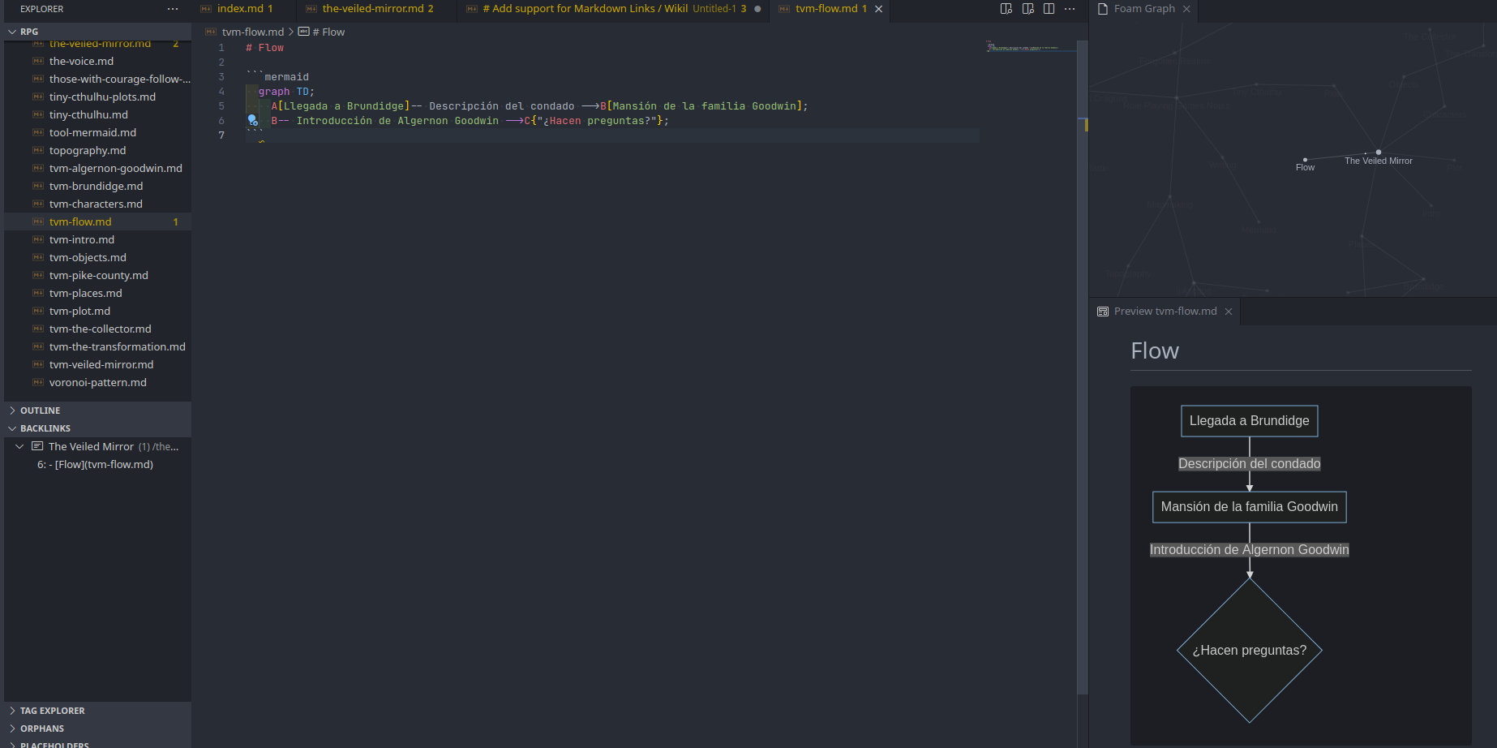
Task: Expand the OUTLINE section
Action: click(x=12, y=410)
